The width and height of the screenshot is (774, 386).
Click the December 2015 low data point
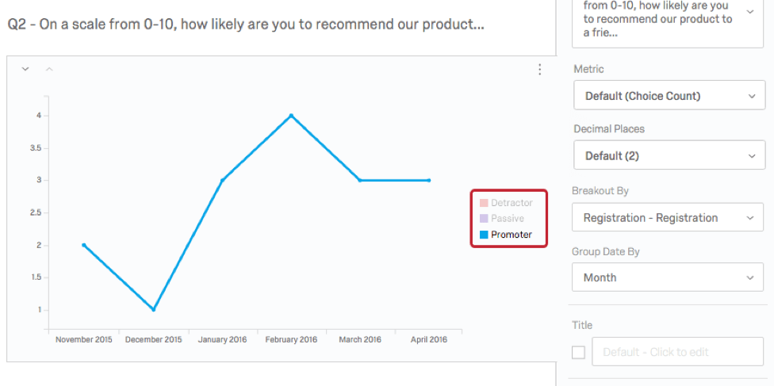[x=153, y=309]
